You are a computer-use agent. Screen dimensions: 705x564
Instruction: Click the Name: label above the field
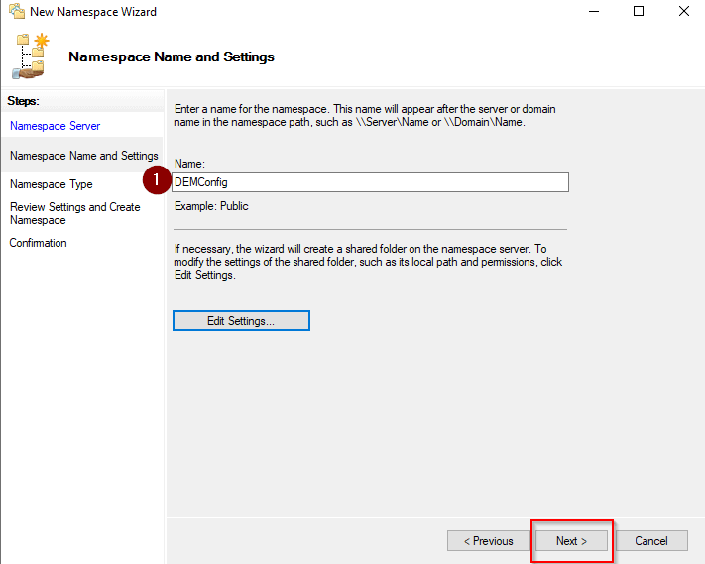189,163
